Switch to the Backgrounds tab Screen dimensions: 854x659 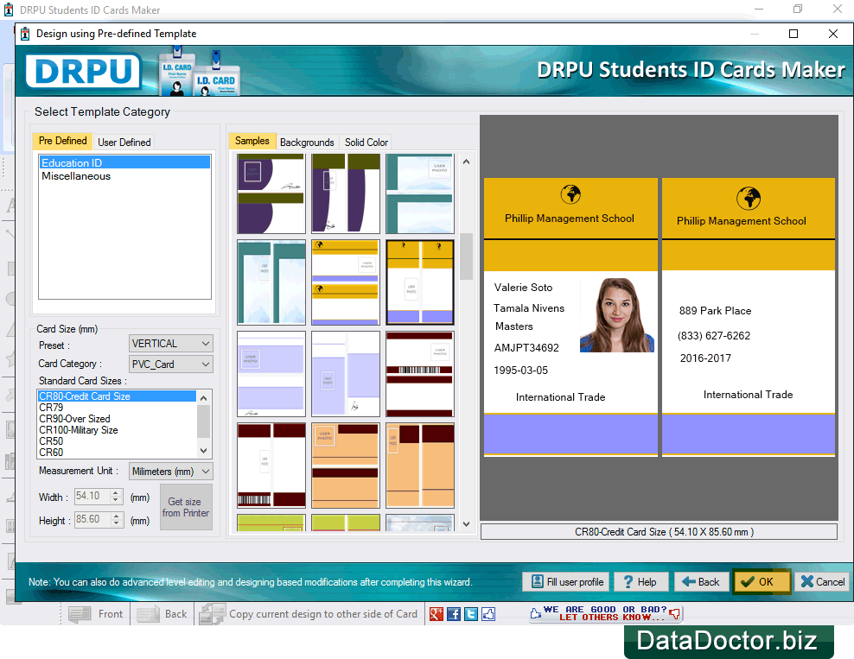click(307, 142)
